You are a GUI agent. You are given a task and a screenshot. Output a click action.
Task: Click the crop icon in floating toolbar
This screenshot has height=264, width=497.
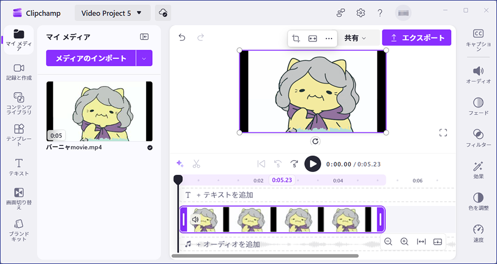[296, 39]
